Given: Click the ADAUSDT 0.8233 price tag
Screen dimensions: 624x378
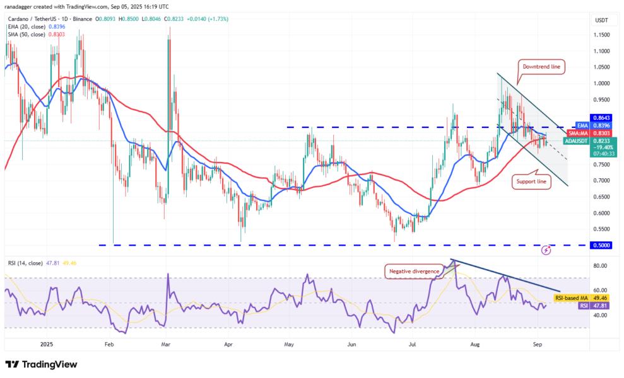Looking at the screenshot, I should [590, 140].
